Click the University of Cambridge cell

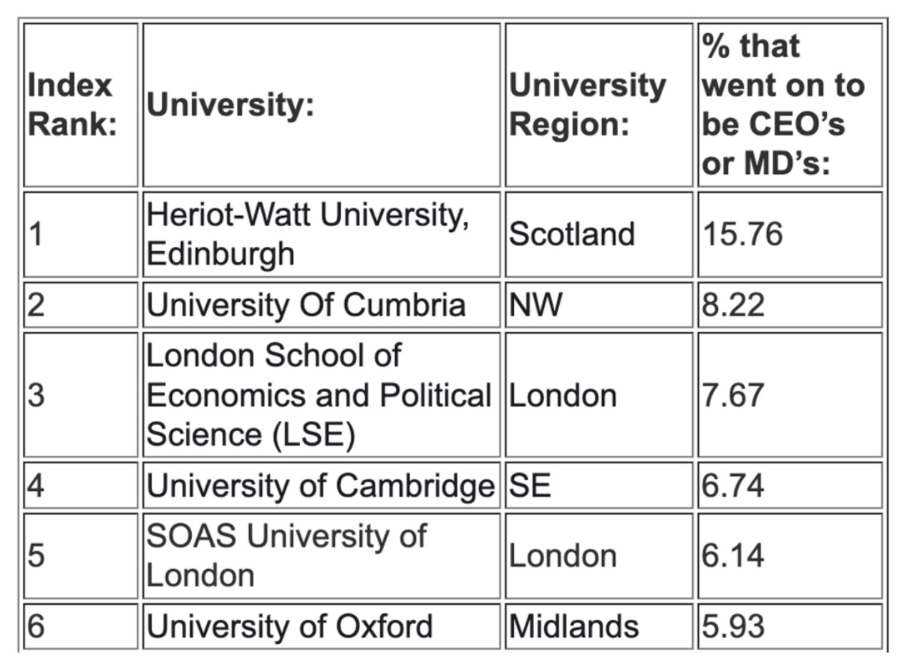click(x=321, y=485)
